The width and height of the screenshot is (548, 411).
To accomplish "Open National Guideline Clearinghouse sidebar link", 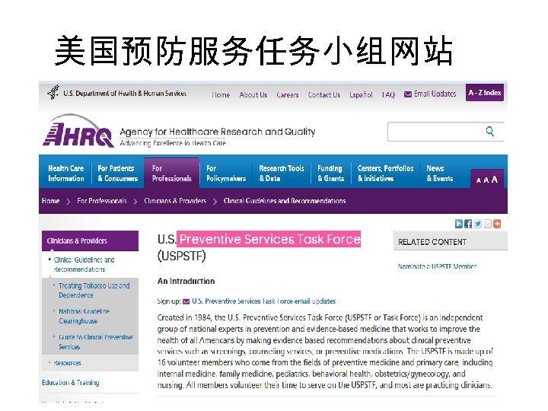I will pos(84,316).
